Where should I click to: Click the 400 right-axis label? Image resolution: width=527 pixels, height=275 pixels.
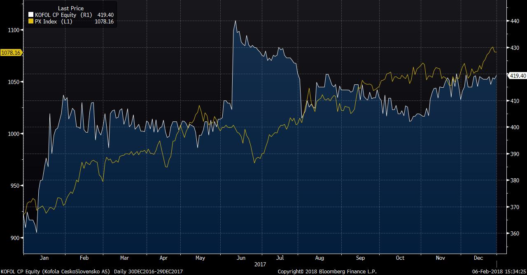[x=515, y=127]
